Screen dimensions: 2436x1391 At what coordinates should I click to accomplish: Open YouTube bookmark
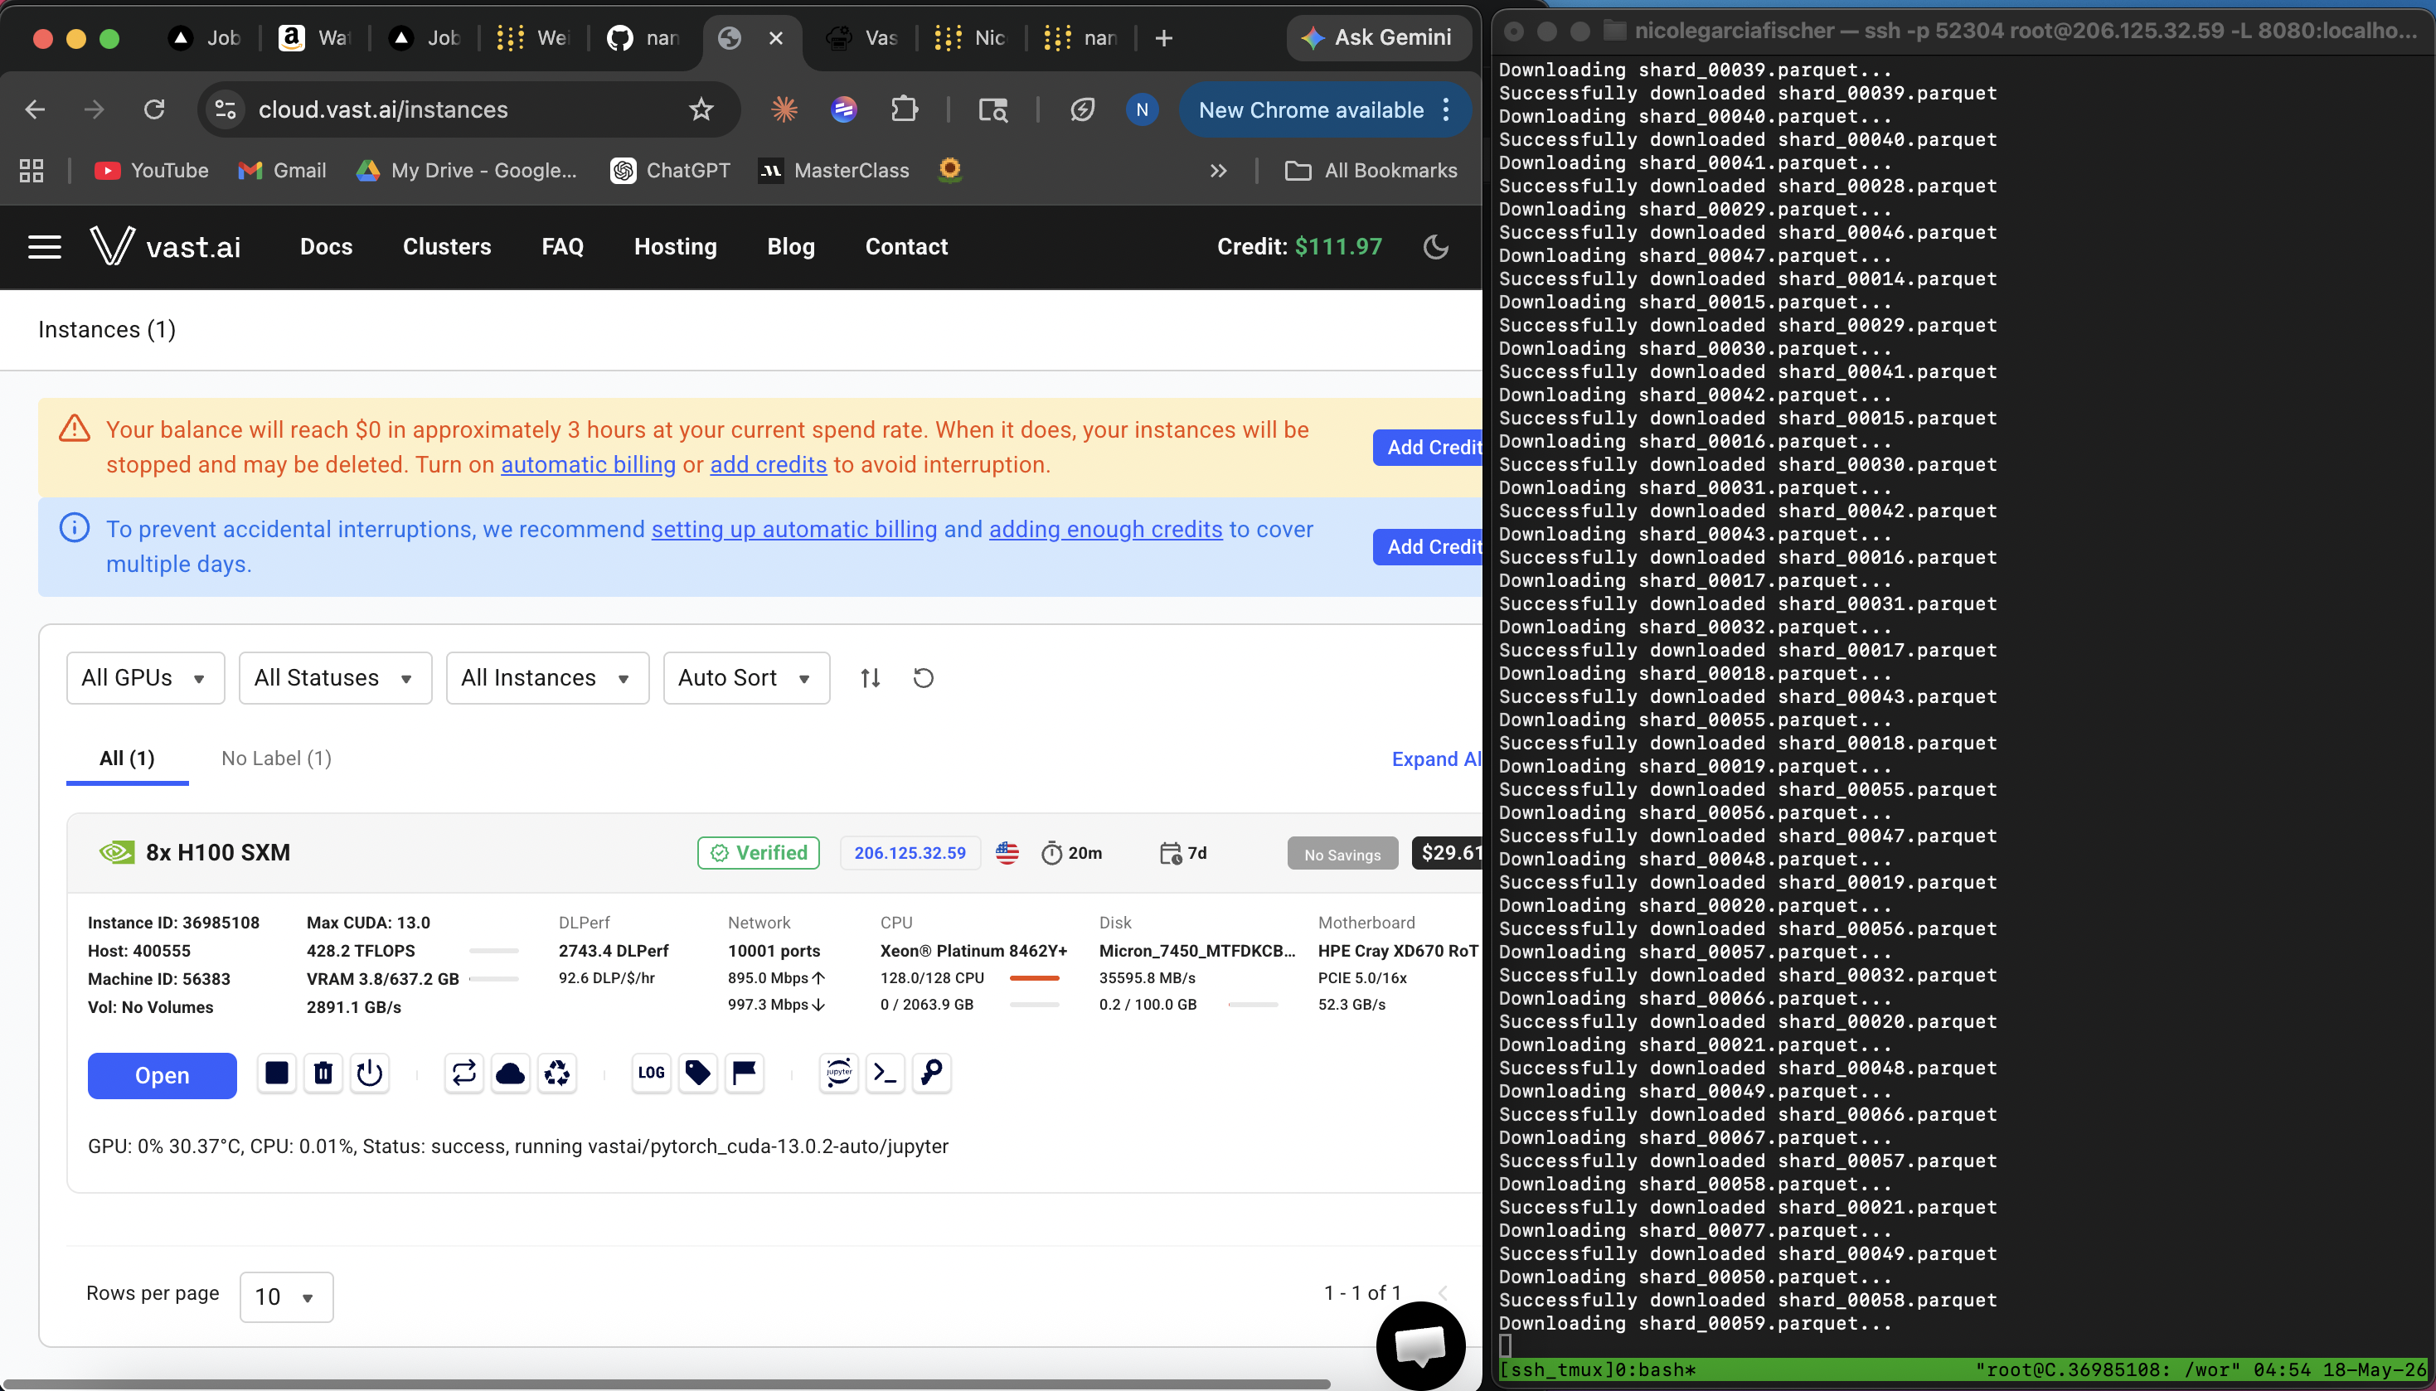152,171
